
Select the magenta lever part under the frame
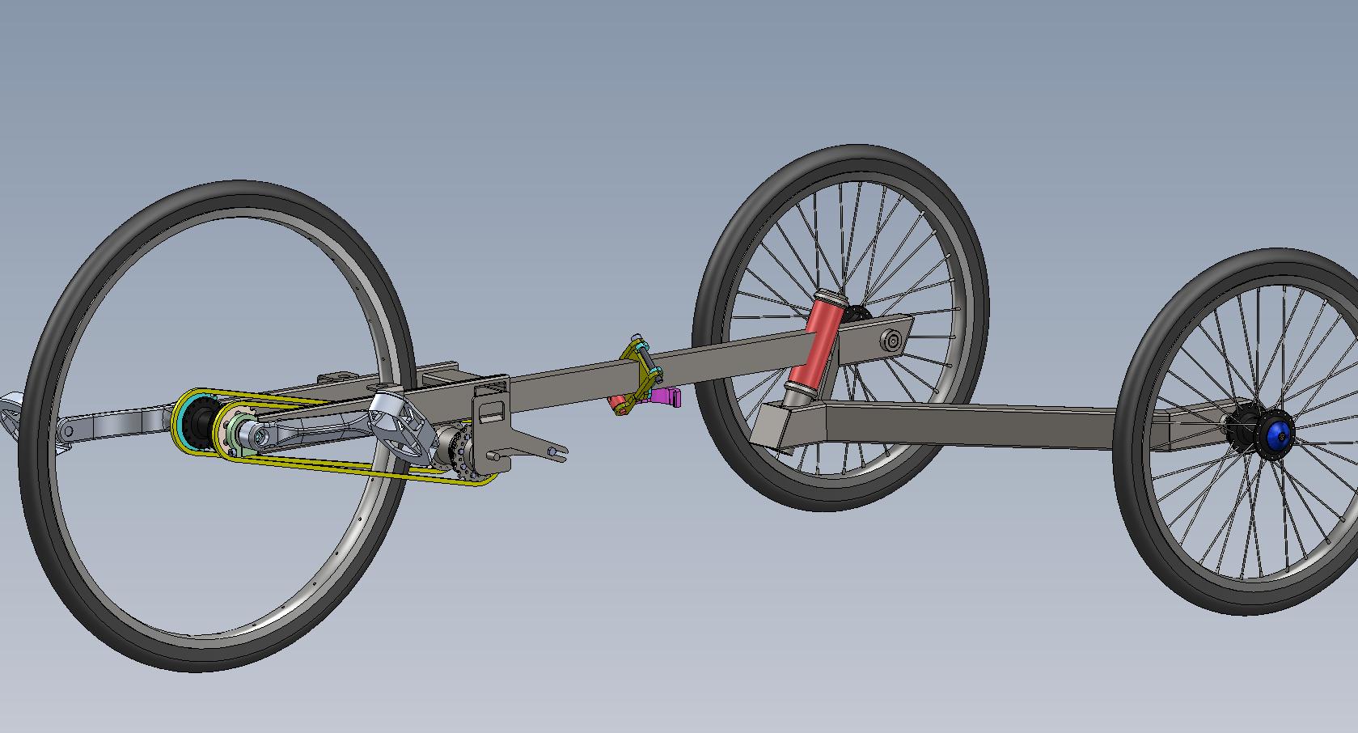(666, 396)
